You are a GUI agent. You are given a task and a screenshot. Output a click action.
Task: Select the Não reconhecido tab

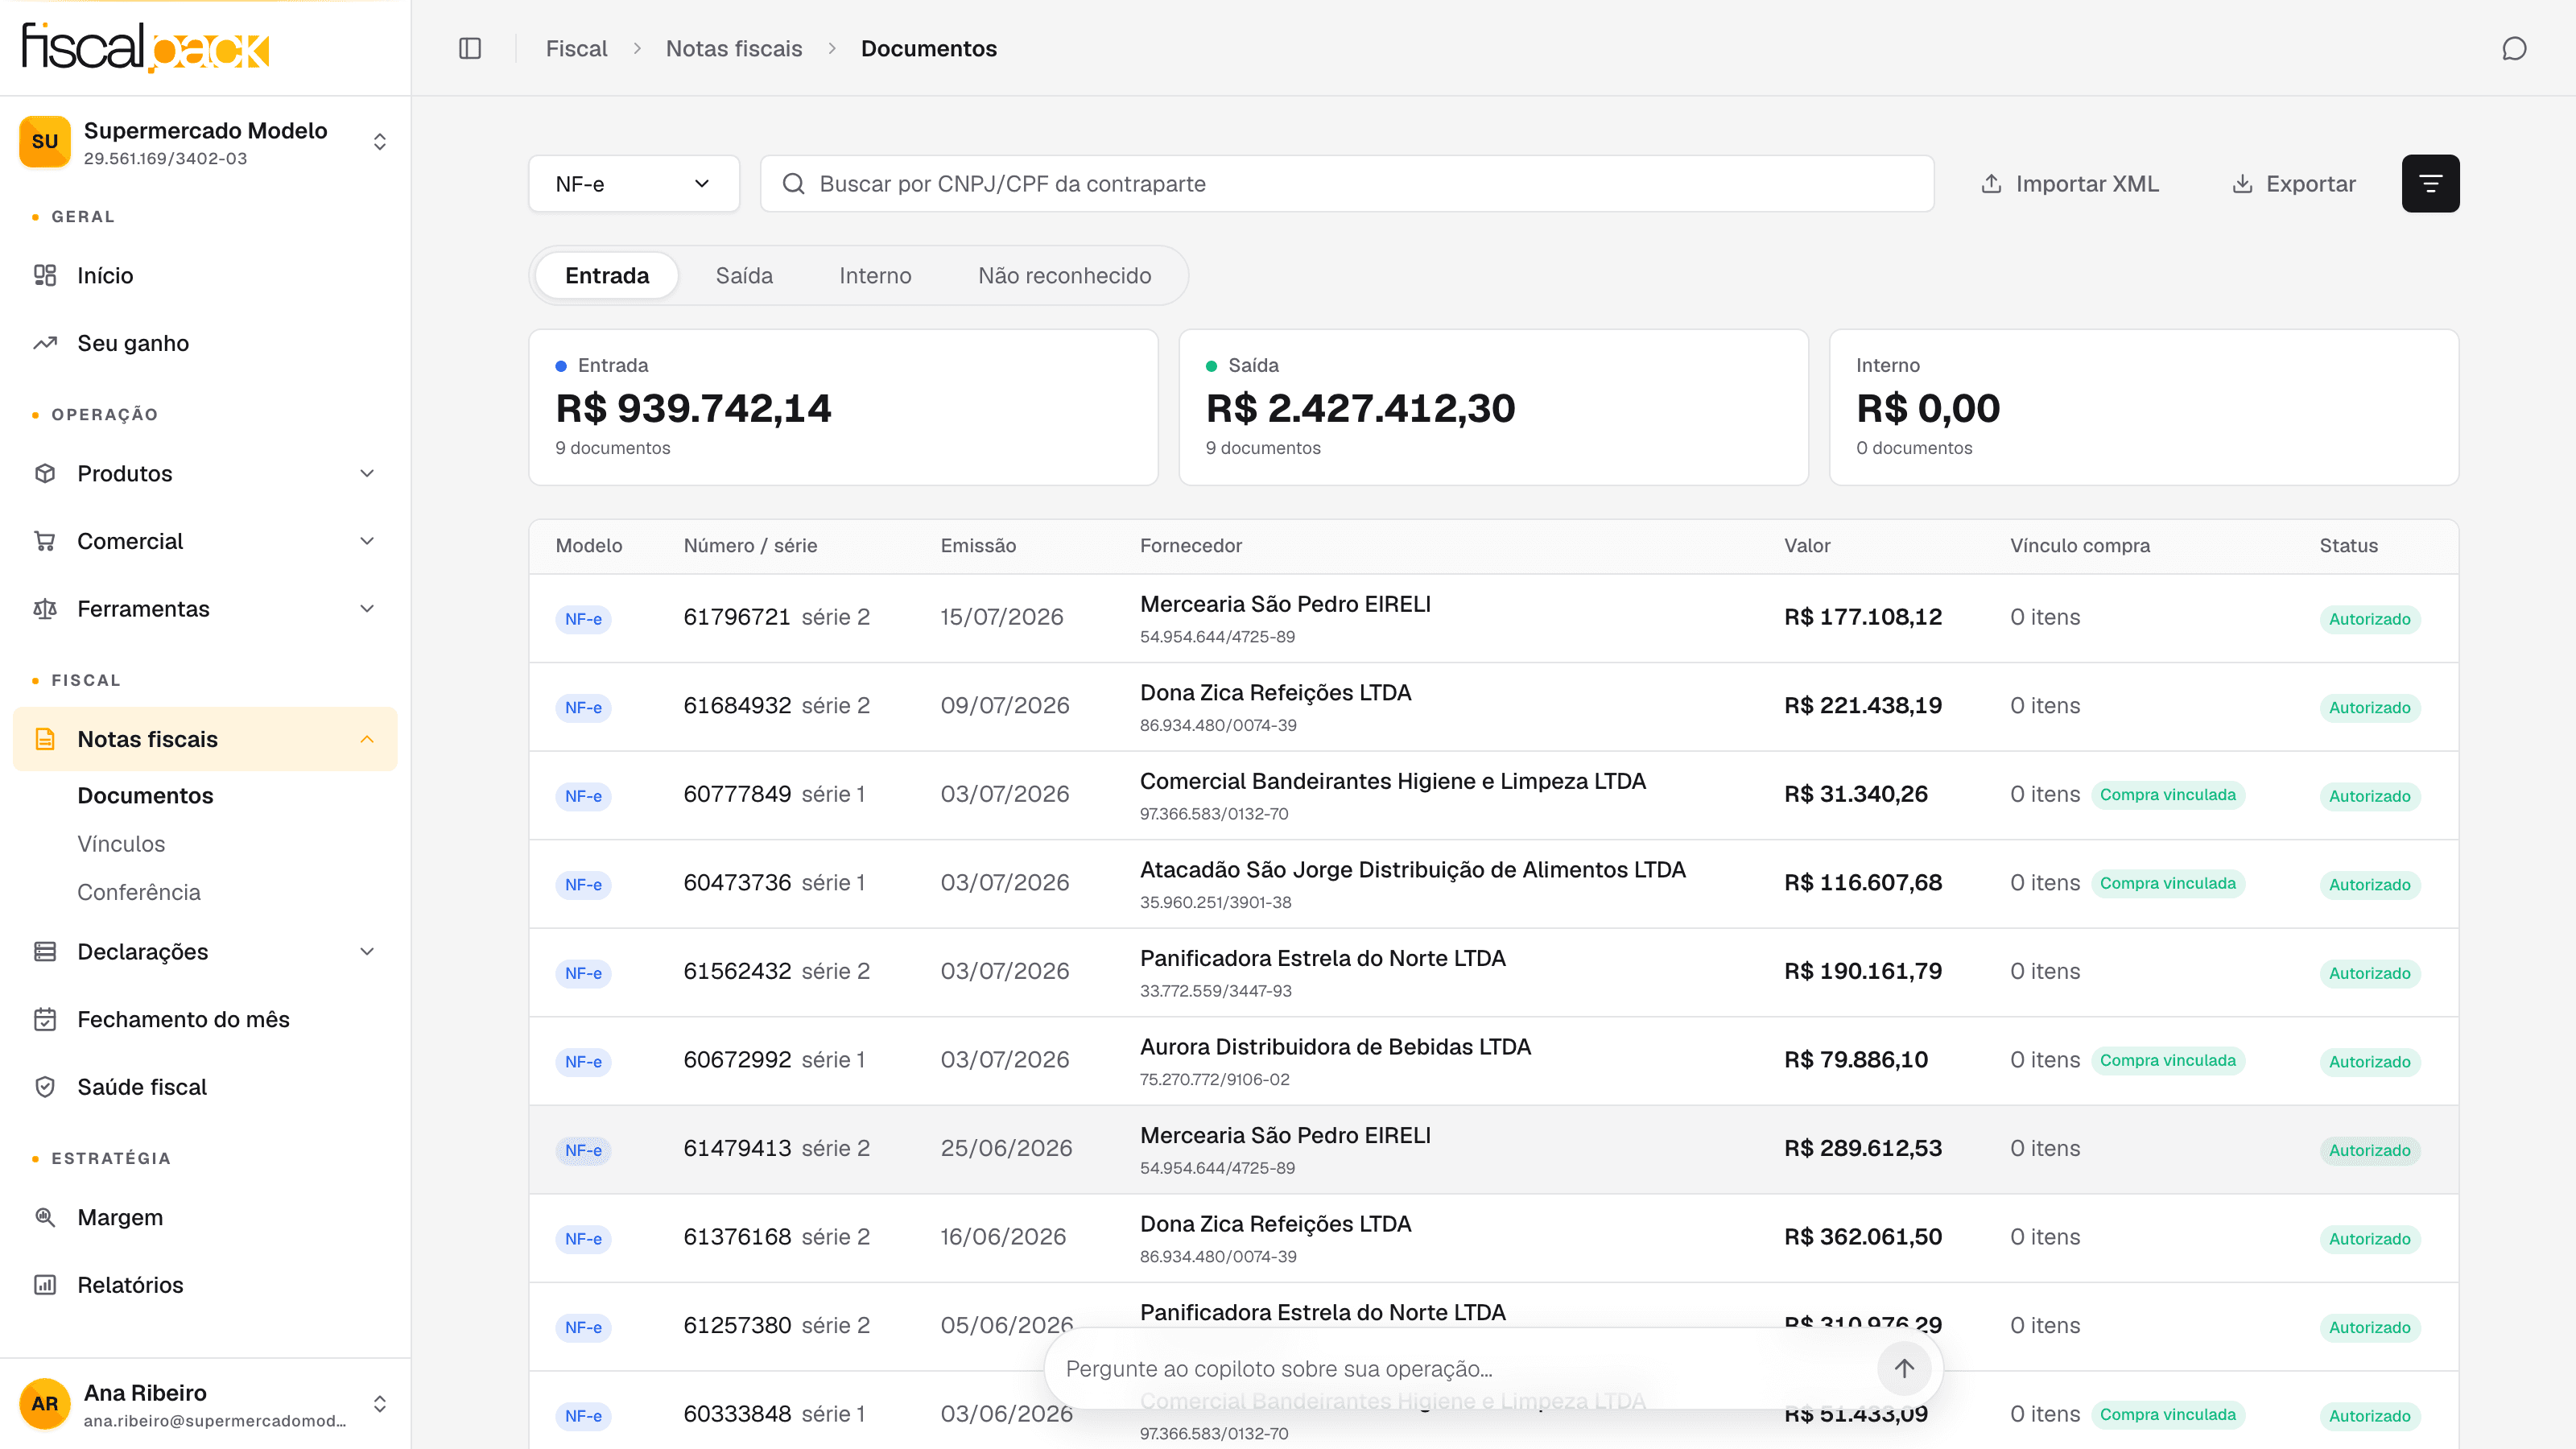coord(1064,275)
